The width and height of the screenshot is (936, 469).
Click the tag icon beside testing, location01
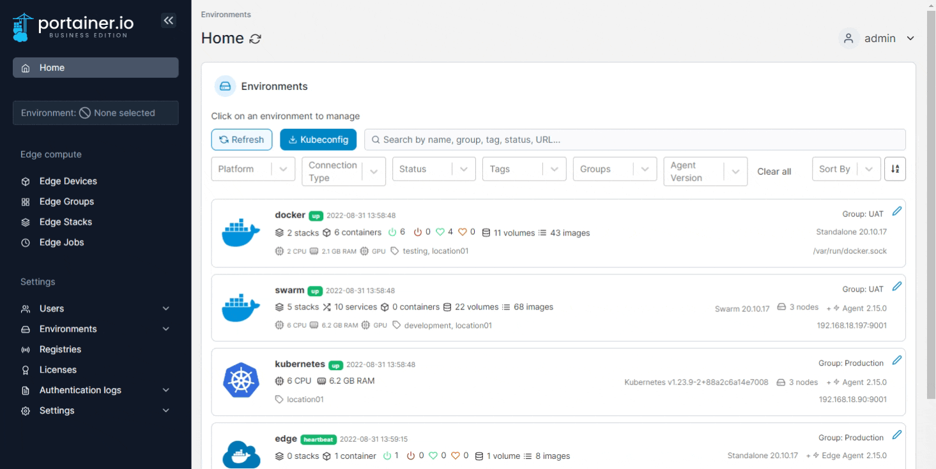tap(395, 251)
